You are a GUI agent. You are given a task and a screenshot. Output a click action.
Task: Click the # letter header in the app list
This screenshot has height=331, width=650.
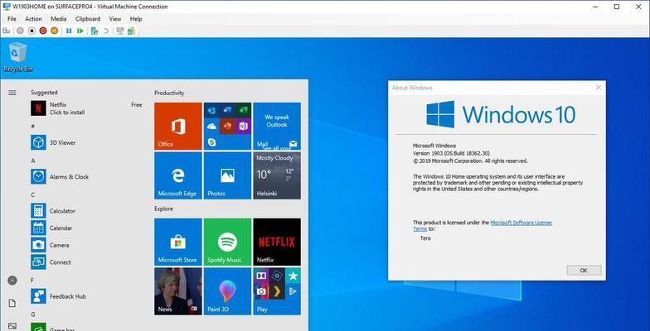click(x=33, y=126)
